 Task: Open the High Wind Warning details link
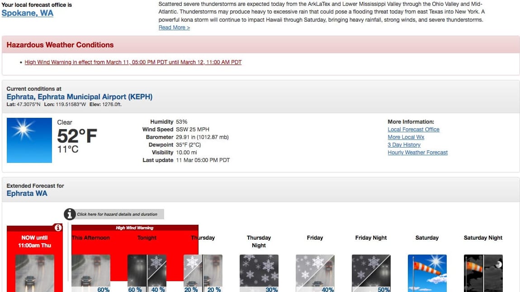pyautogui.click(x=133, y=62)
